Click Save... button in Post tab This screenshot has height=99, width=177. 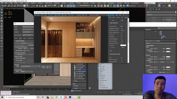(x=113, y=20)
